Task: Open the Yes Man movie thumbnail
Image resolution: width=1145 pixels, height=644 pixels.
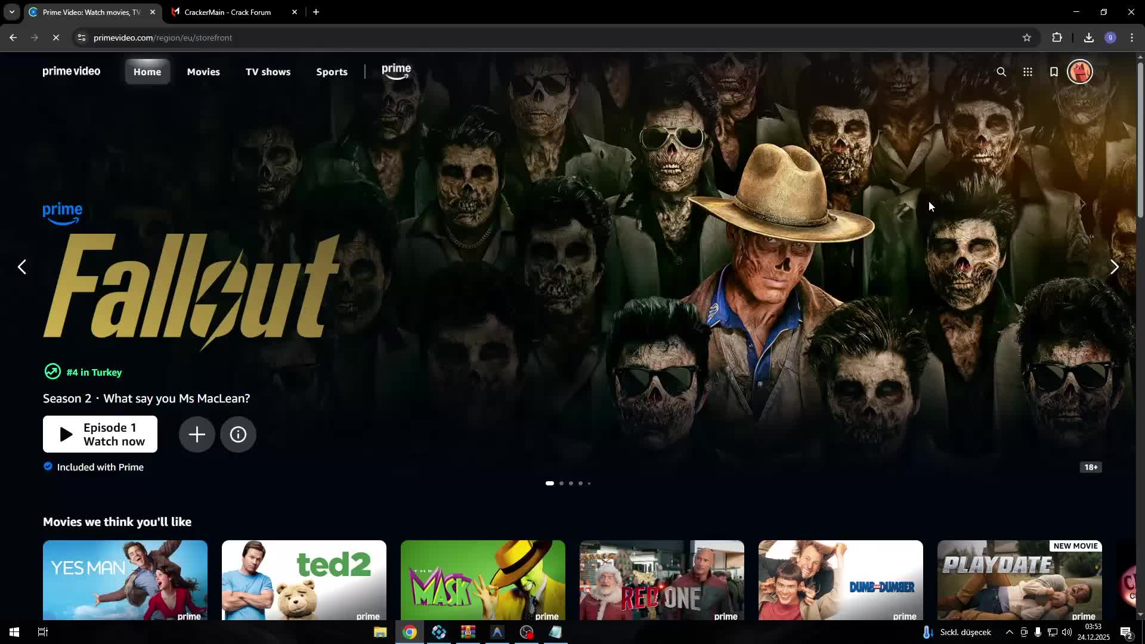Action: [125, 580]
